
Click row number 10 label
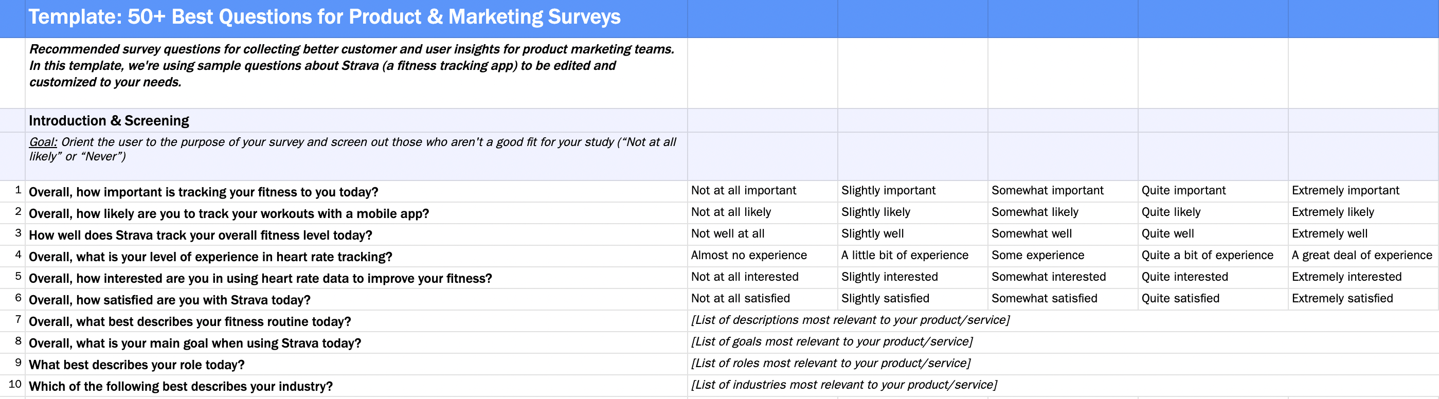point(15,385)
